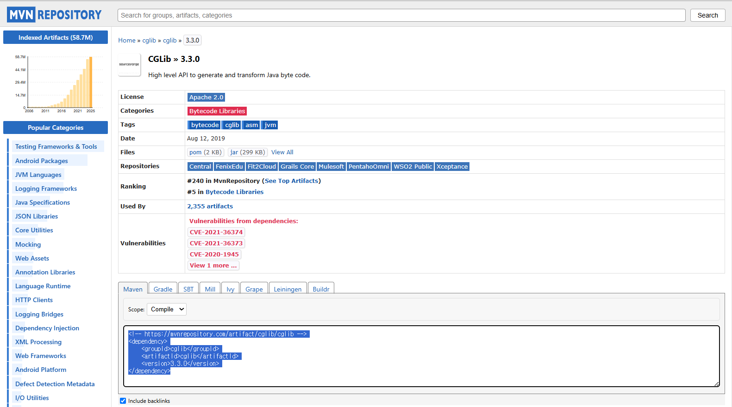
Task: Click the jvm tag
Action: [x=270, y=125]
